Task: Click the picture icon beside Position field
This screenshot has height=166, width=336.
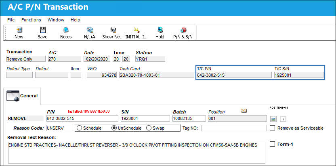Action: (x=273, y=119)
